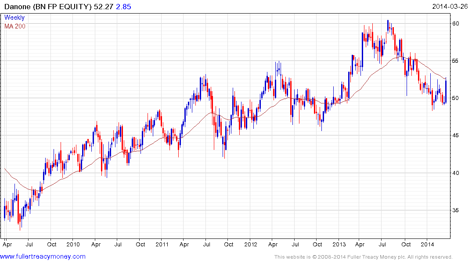
Task: Click the 2014 year label on time axis
Action: click(x=428, y=244)
